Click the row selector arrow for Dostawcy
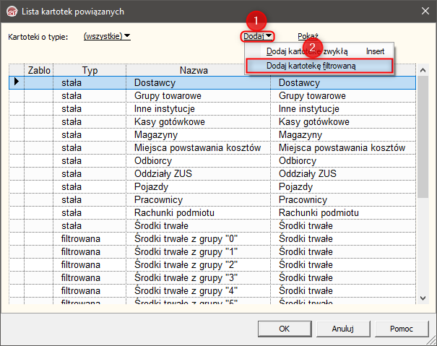The height and width of the screenshot is (346, 437). pyautogui.click(x=17, y=82)
